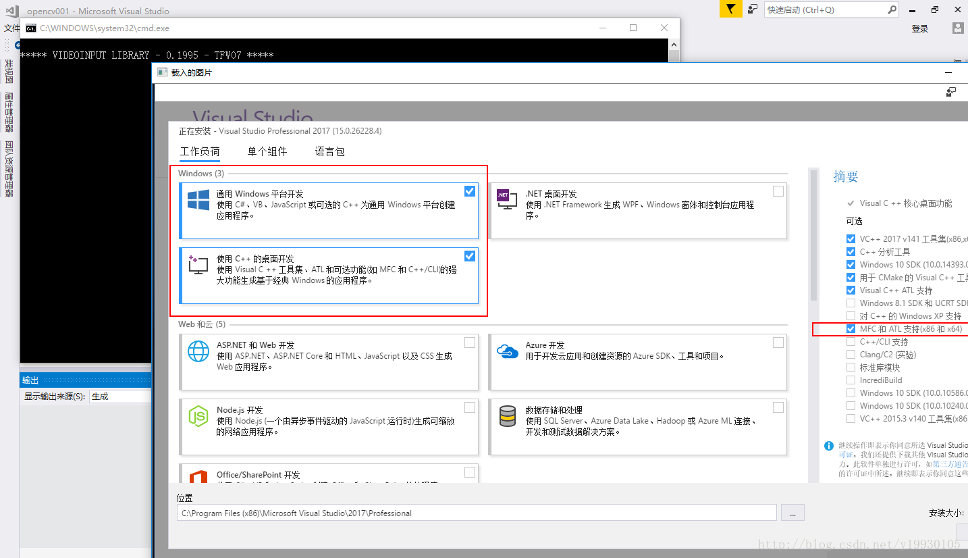968x558 pixels.
Task: Uncheck 使用 C++ 的桌面开发 workload checkbox
Action: pos(470,256)
